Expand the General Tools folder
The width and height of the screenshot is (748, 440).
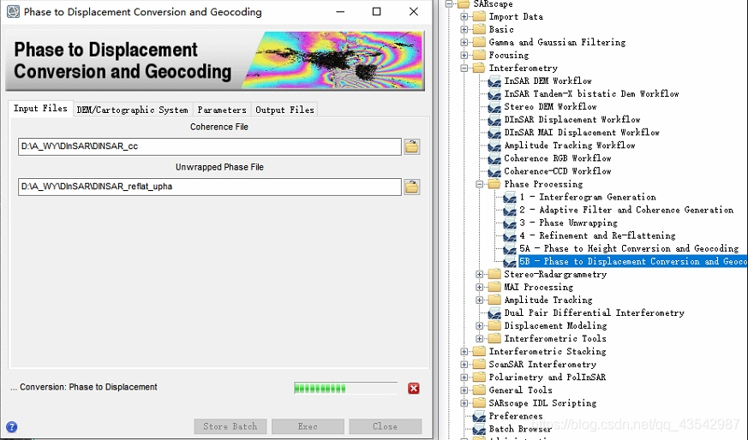point(464,390)
